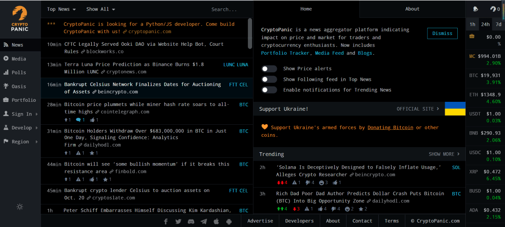Select the ETH $1348.9 ticker row
Screen dimensions: 505x227
pyautogui.click(x=485, y=98)
